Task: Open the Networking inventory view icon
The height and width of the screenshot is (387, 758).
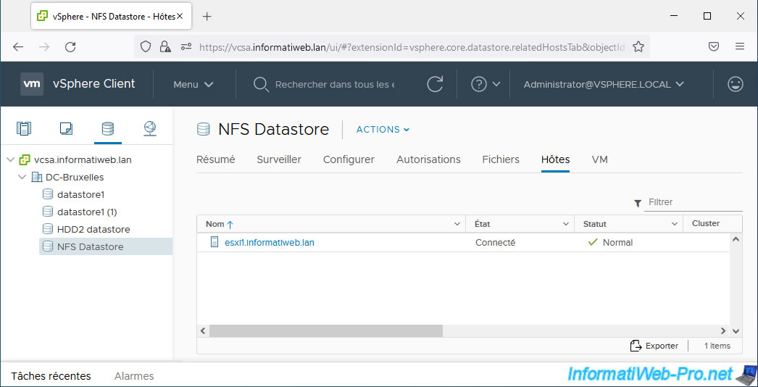Action: pos(150,129)
